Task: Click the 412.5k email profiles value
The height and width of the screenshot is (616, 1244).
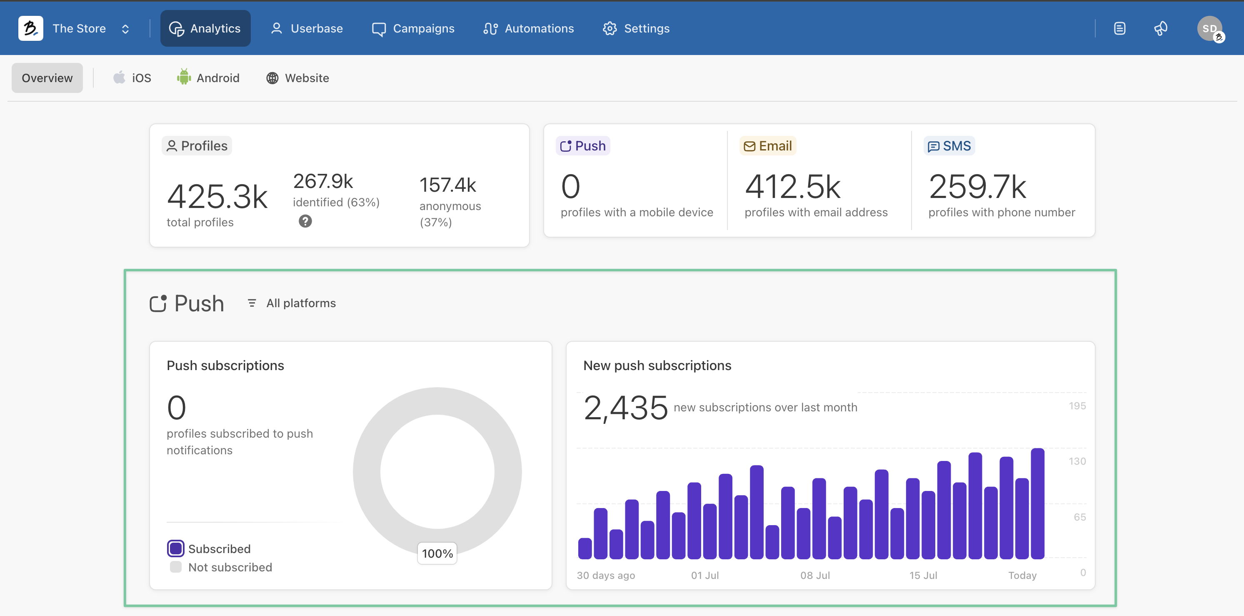Action: point(792,186)
